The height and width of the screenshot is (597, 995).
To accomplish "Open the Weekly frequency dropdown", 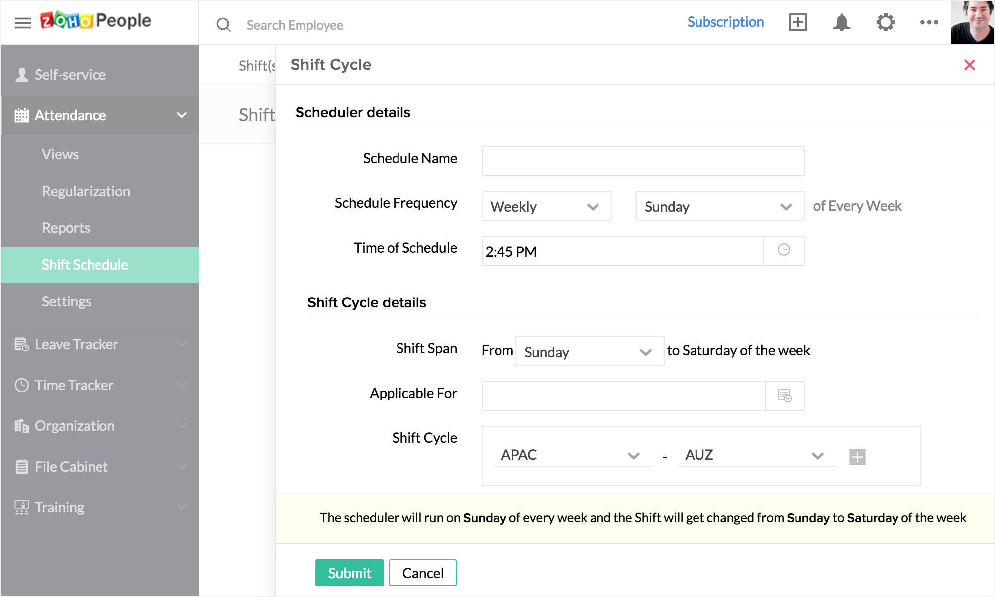I will pyautogui.click(x=546, y=206).
